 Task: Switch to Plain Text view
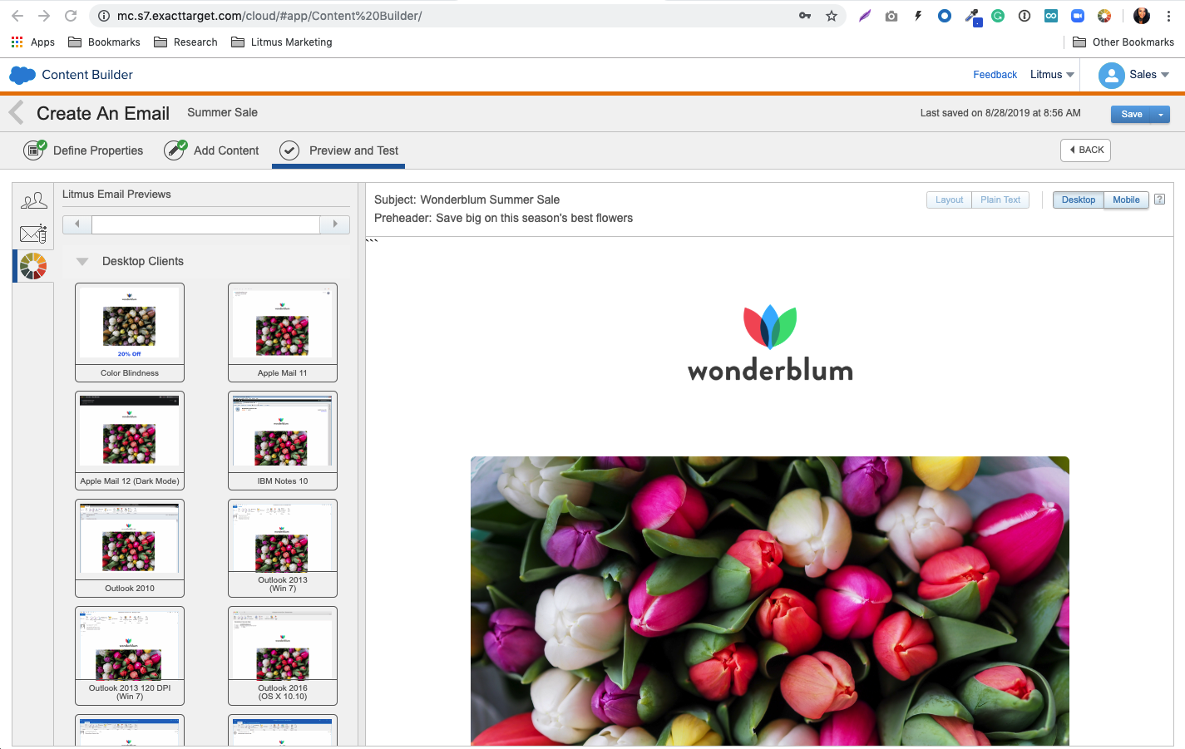(1000, 200)
